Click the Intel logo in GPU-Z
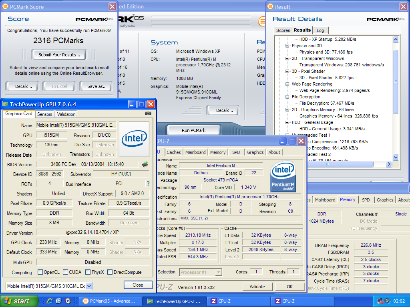The image size is (410, 307). (134, 139)
